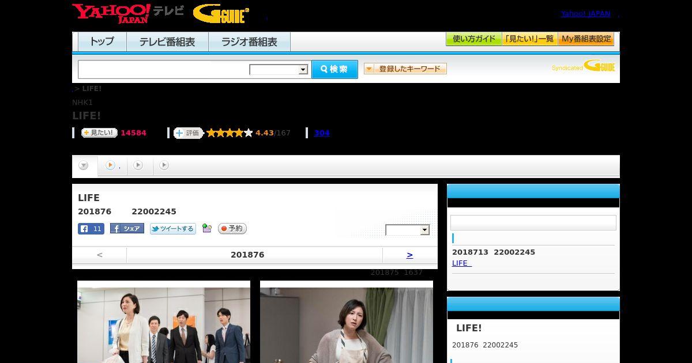
Task: Add program to calendar icon
Action: [207, 229]
